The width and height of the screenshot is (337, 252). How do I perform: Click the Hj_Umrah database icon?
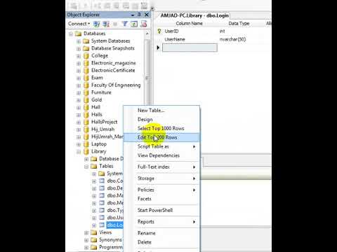(86, 129)
